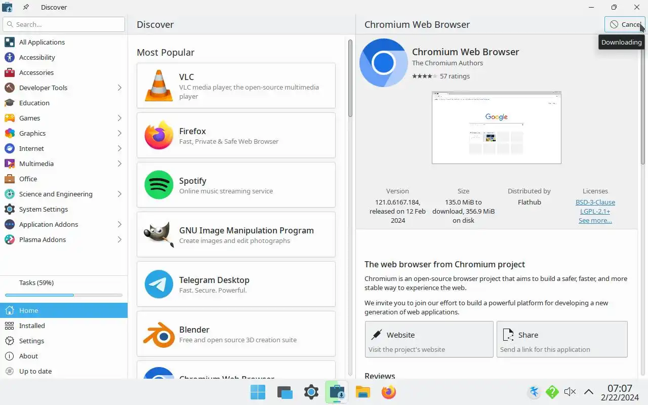Click the Accessories toolbox icon

(10, 72)
